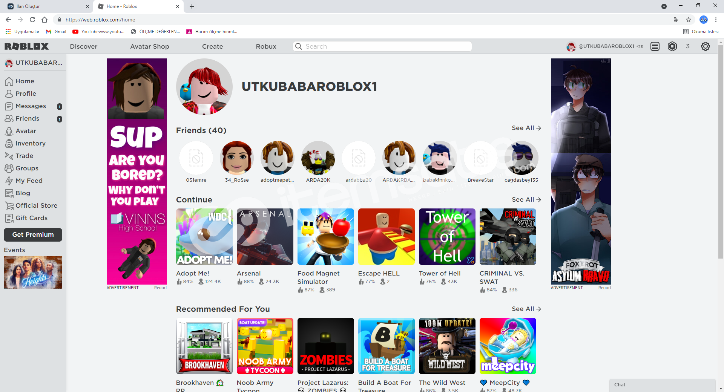Open the notifications feed icon in navbar
This screenshot has height=392, width=724.
coord(655,46)
